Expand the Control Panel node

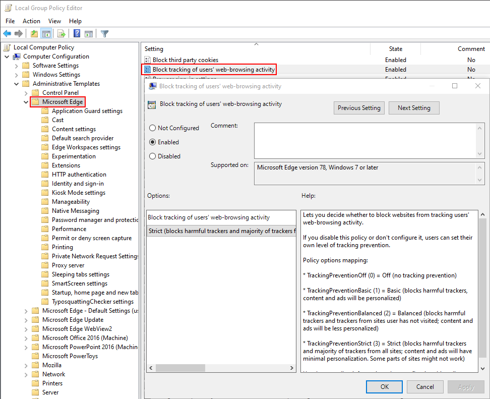click(x=26, y=93)
